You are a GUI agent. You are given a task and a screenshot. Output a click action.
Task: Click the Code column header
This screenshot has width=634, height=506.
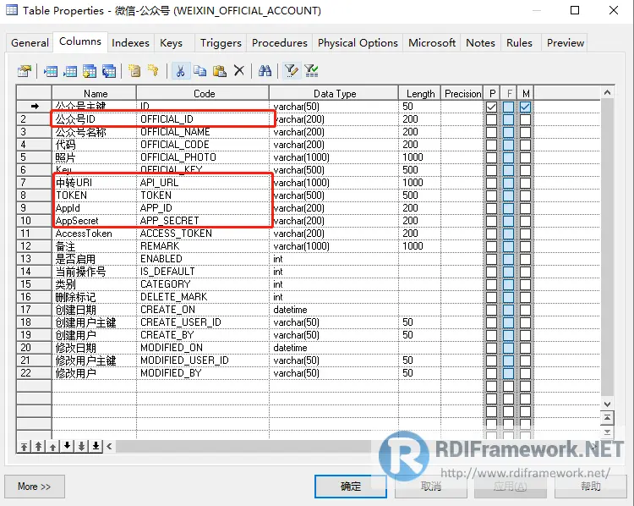tap(203, 94)
